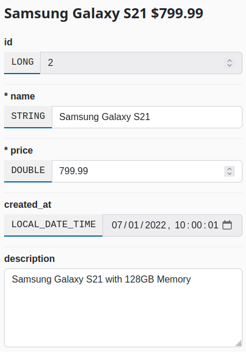
Task: Increment the id stepper up arrow
Action: (230, 61)
